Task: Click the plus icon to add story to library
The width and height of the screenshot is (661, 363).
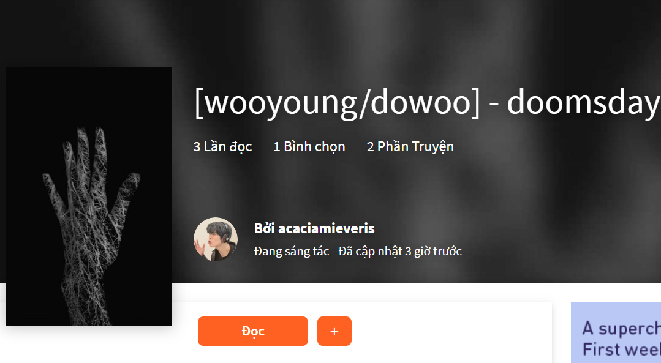Action: pos(334,331)
